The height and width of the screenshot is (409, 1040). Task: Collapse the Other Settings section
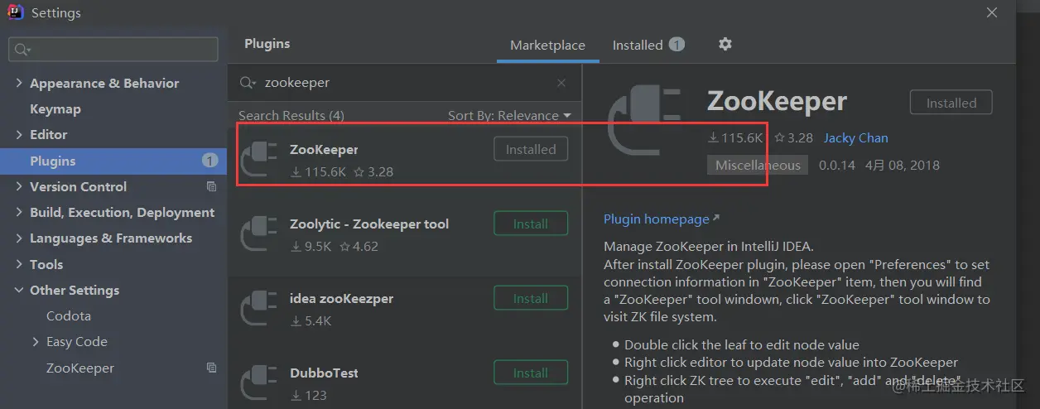(x=19, y=290)
